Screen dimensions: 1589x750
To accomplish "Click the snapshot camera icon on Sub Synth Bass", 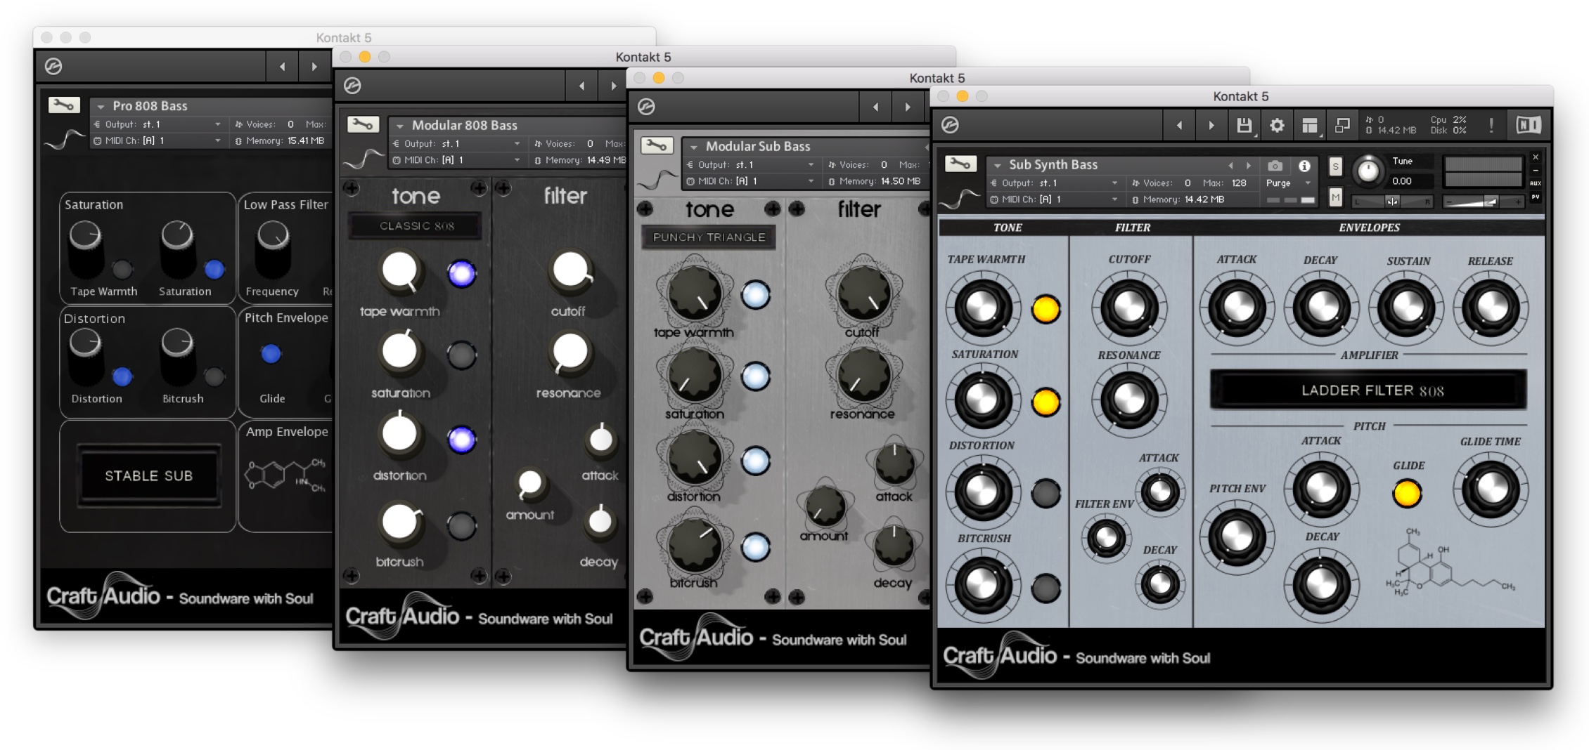I will click(1275, 166).
